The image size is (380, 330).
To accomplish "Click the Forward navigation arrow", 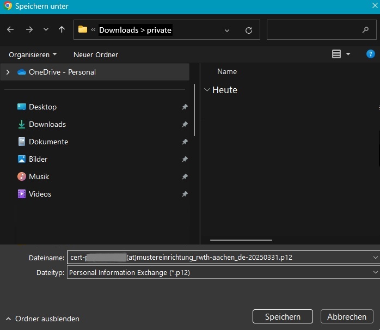I will coord(29,30).
